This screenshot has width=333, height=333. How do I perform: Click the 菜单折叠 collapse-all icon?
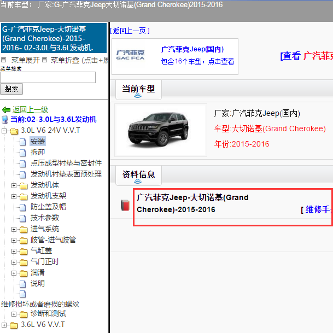[44, 60]
